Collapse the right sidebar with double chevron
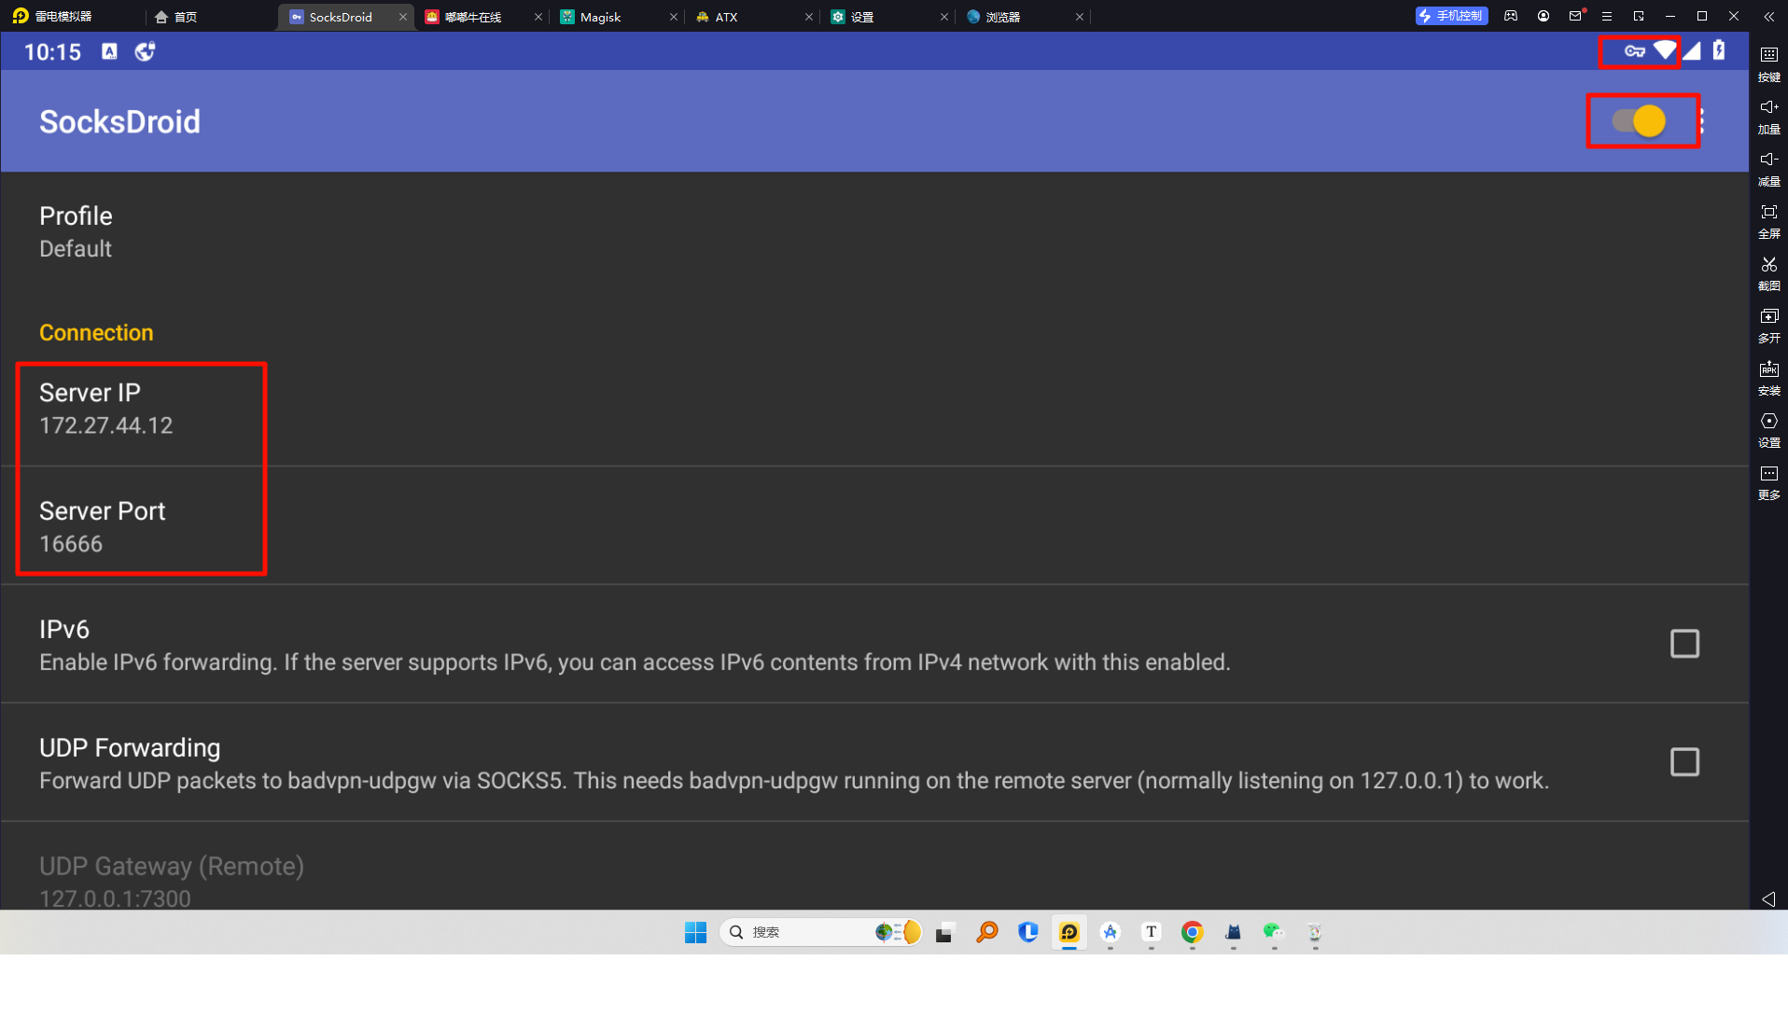 pyautogui.click(x=1768, y=17)
